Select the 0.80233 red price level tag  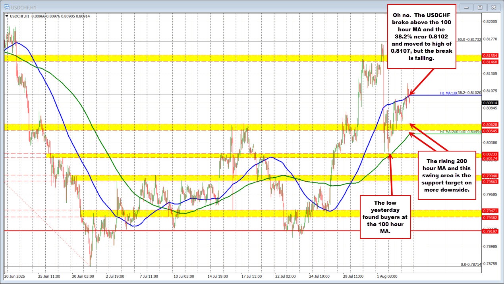[490, 154]
